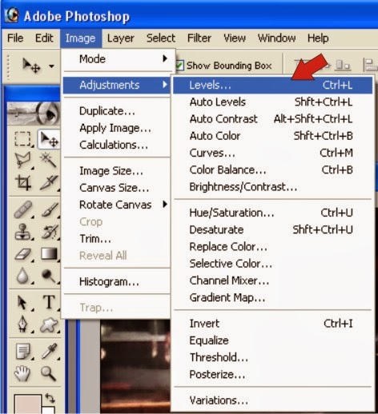Select the Brush tool
Screen dimensions: 378x414
(x=50, y=209)
